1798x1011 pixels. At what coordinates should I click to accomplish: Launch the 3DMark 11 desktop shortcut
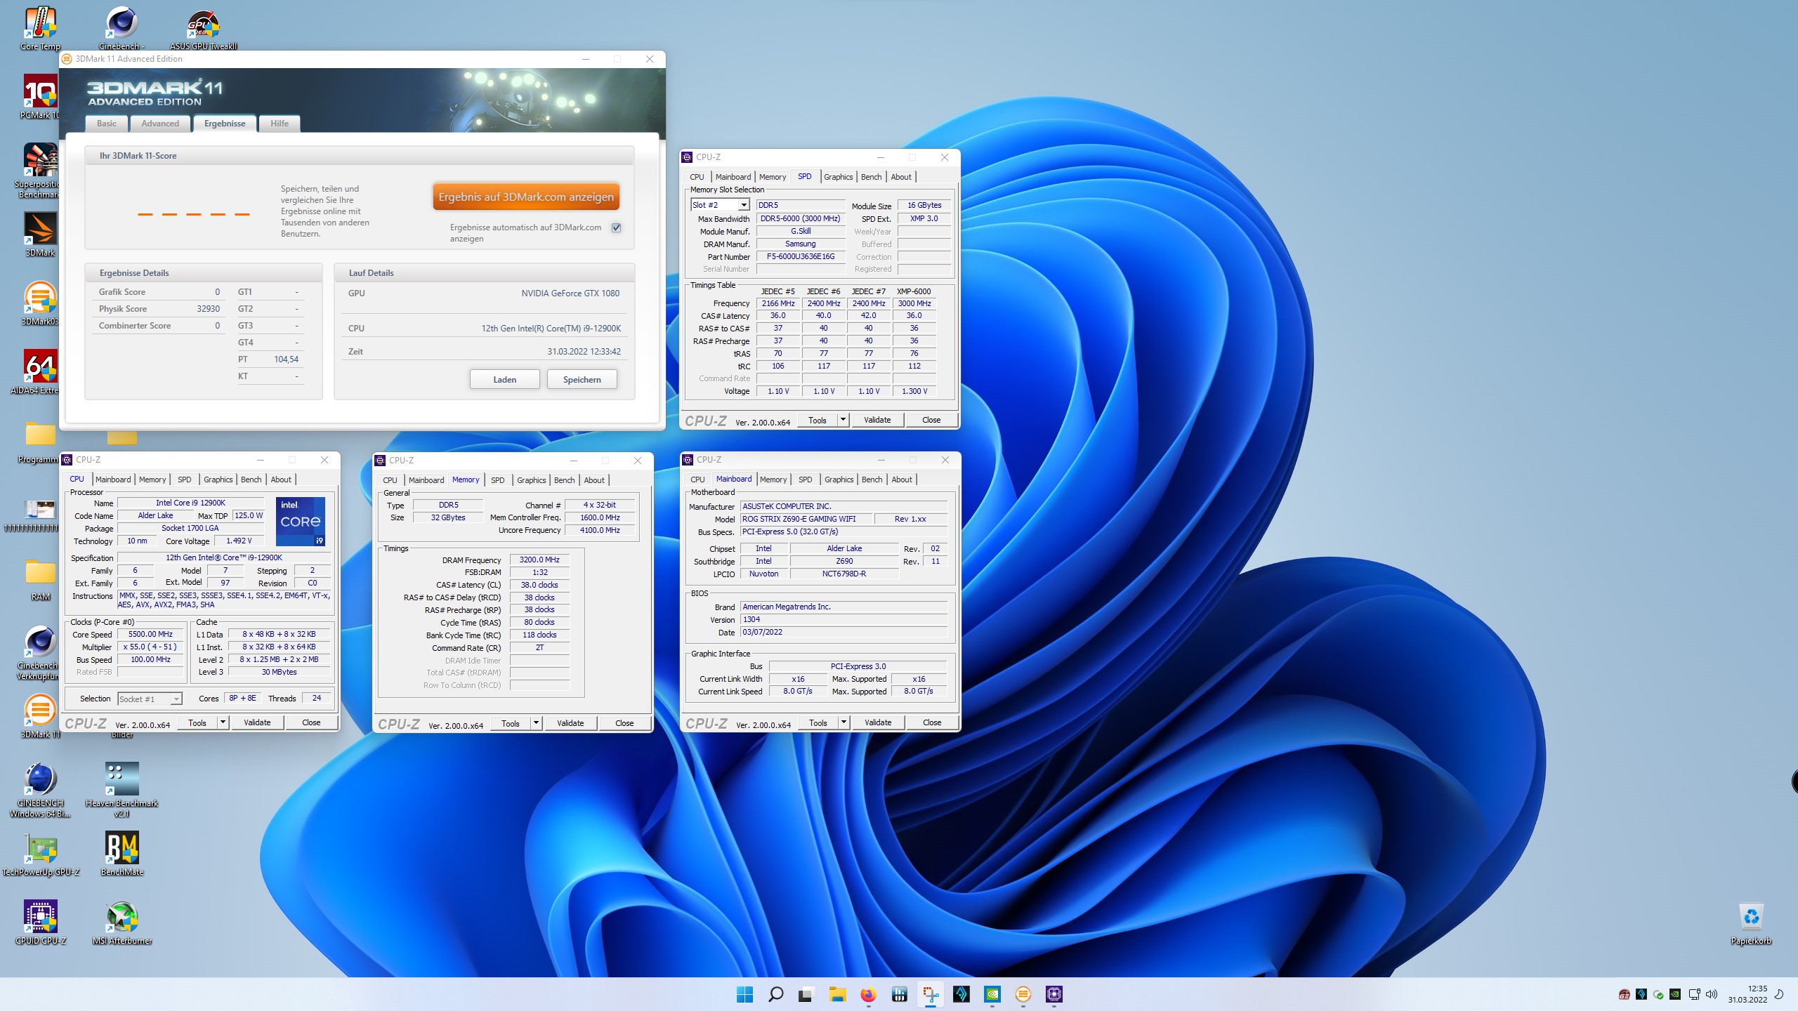pos(40,716)
